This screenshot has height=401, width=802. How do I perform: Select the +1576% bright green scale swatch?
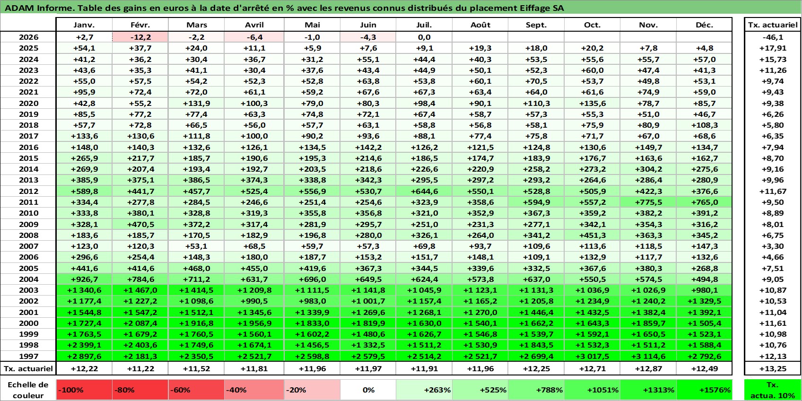(x=704, y=390)
